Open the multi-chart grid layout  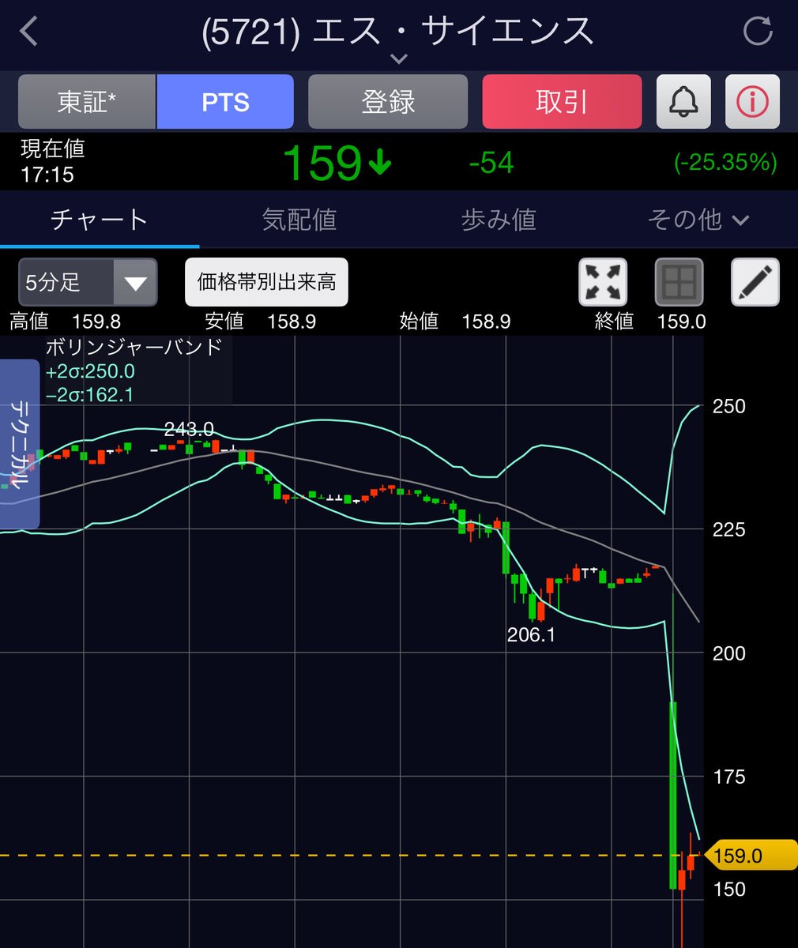678,282
